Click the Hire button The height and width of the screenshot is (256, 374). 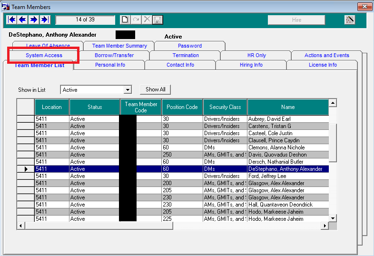pyautogui.click(x=296, y=20)
